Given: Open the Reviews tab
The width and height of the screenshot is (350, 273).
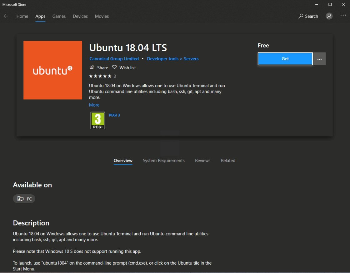Looking at the screenshot, I should (x=203, y=161).
